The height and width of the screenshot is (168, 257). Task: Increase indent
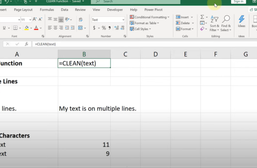coord(73,28)
